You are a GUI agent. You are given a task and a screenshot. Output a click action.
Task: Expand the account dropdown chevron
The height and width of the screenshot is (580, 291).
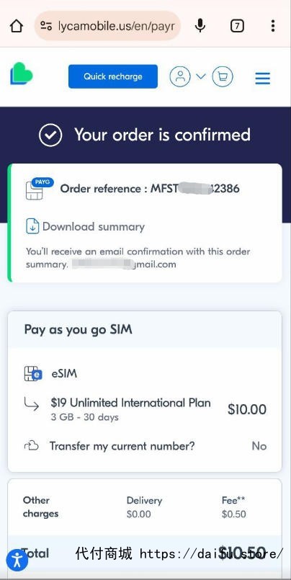pyautogui.click(x=201, y=76)
